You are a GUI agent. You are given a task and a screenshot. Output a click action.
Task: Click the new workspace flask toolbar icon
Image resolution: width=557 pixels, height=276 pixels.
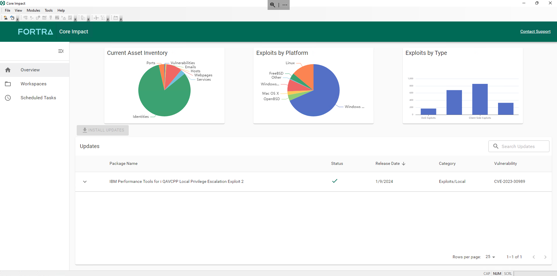click(x=6, y=18)
